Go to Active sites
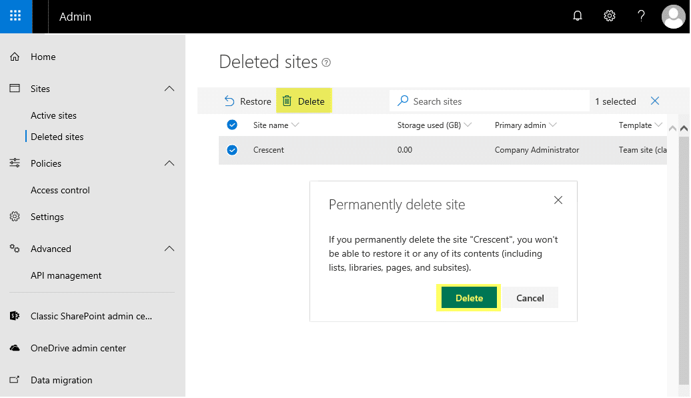Image resolution: width=691 pixels, height=398 pixels. 53,115
